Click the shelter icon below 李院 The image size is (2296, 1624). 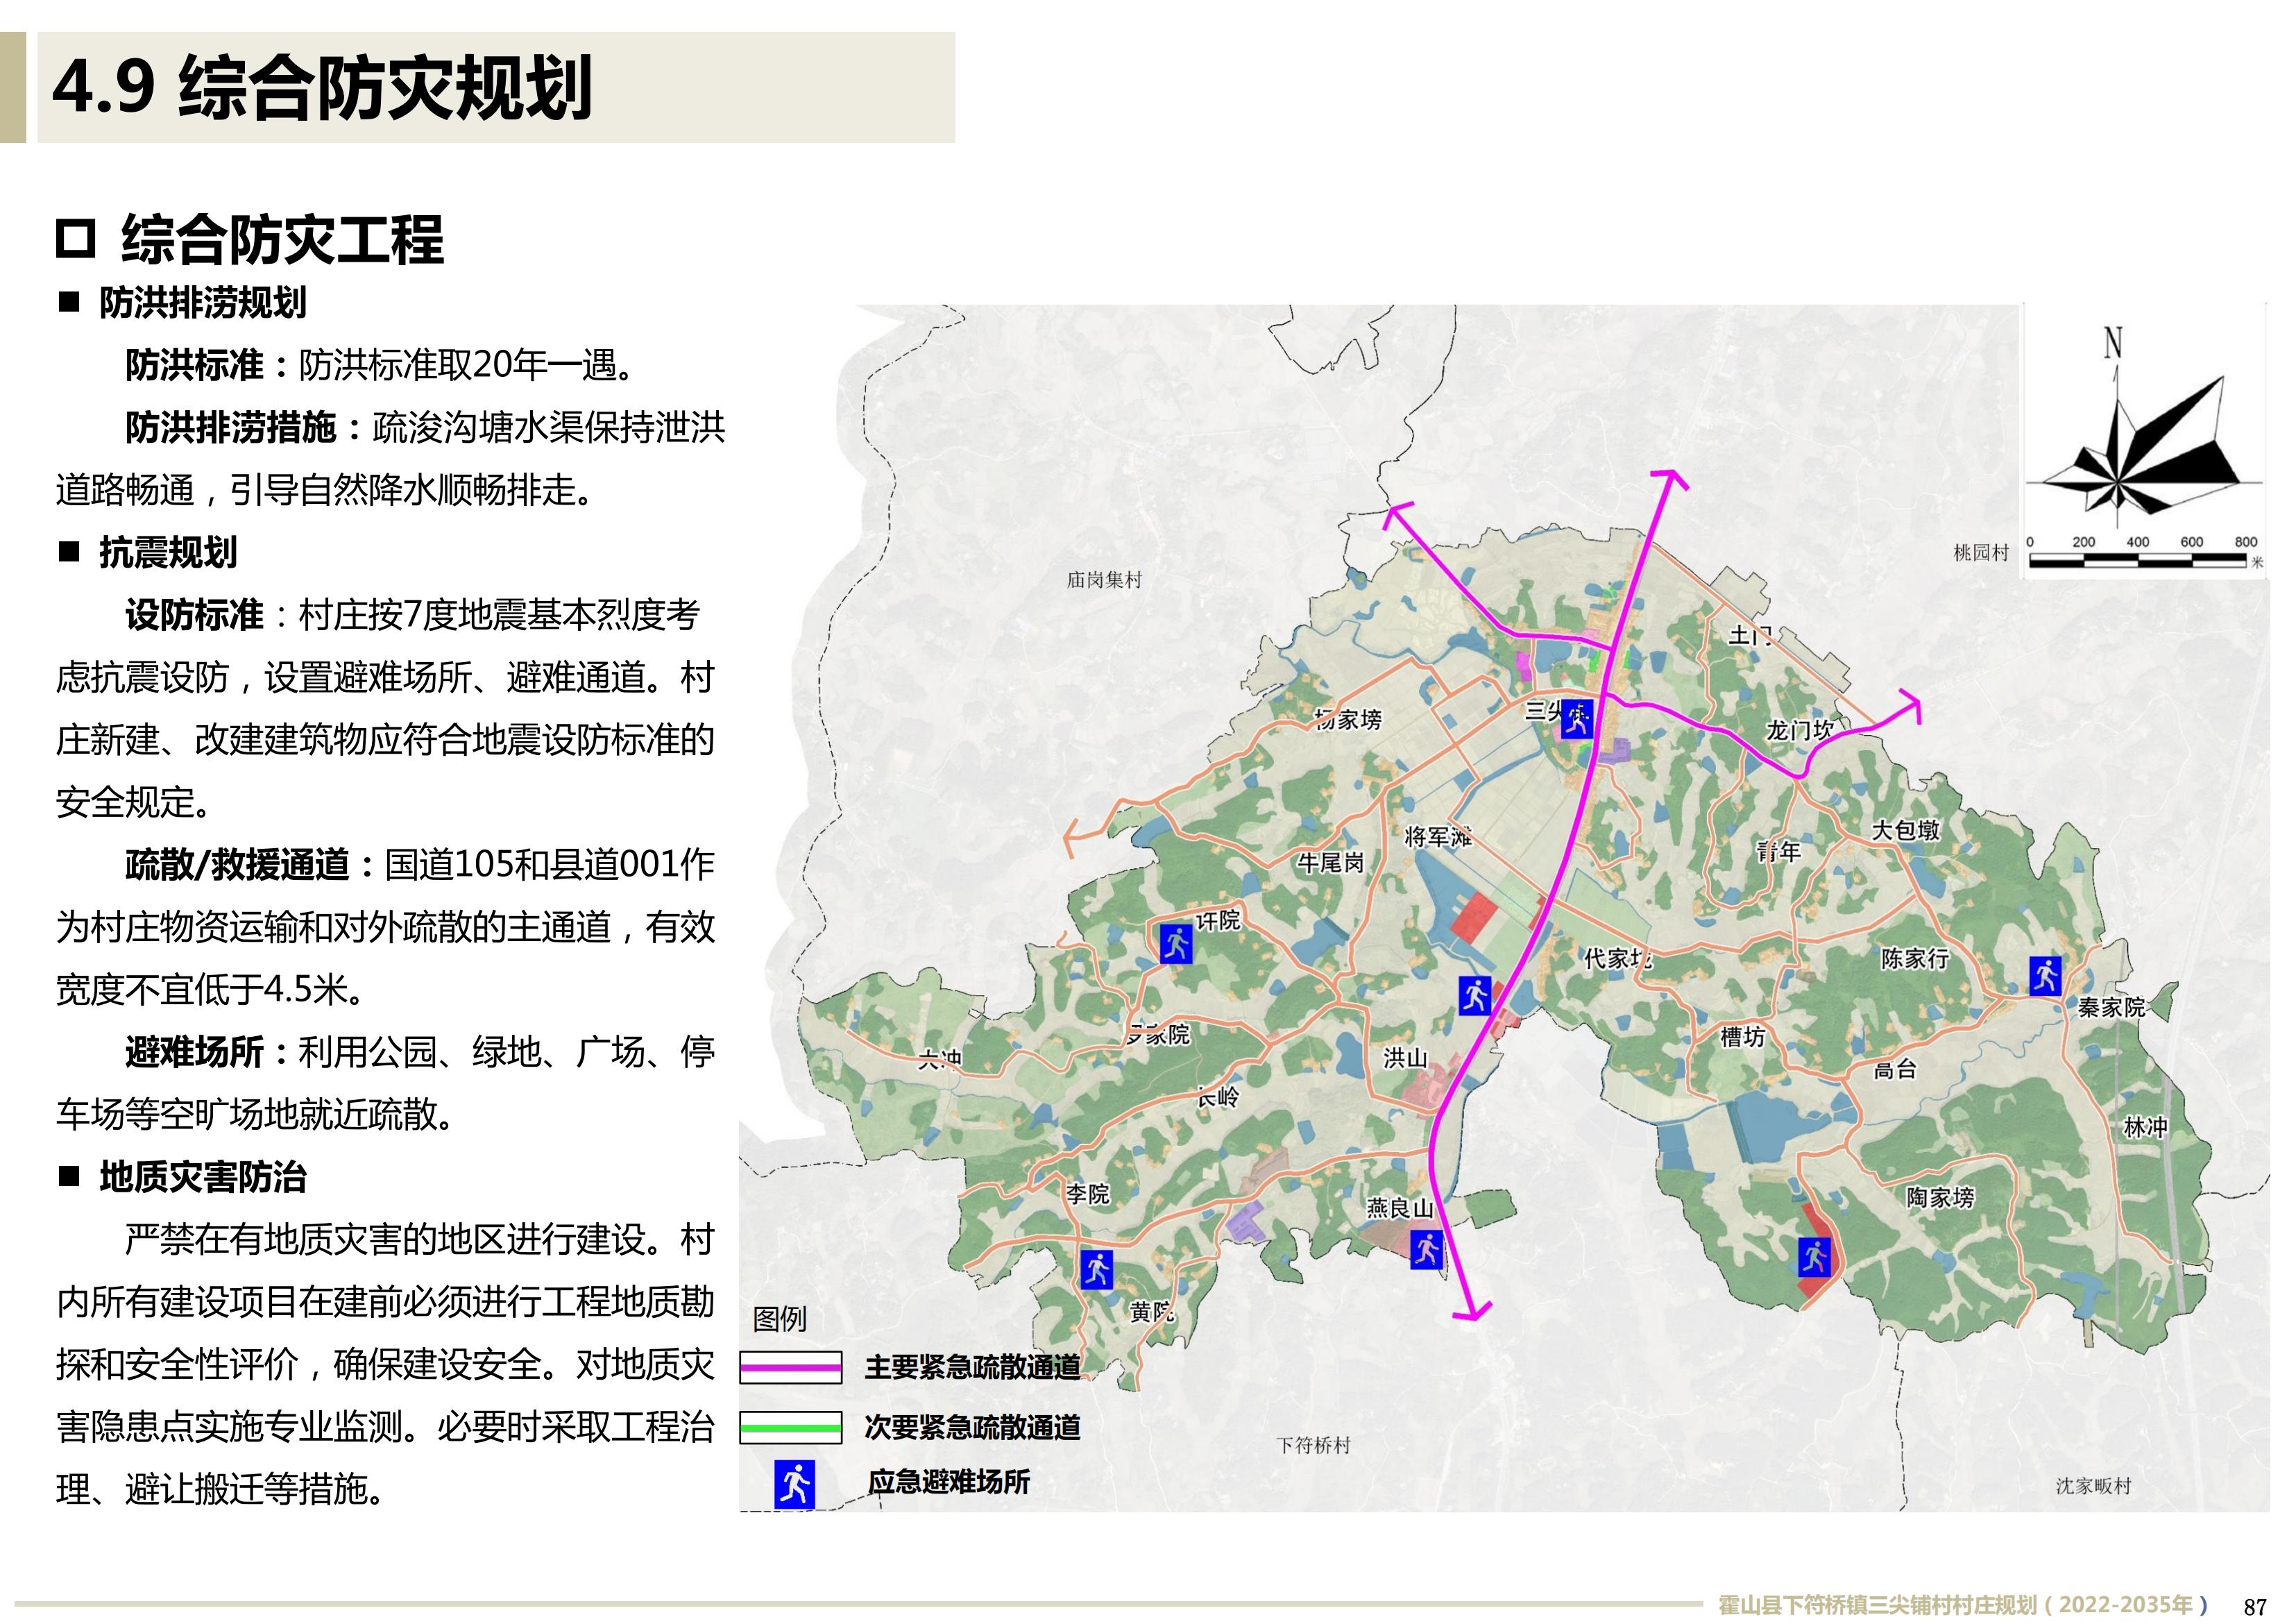pos(1096,1269)
